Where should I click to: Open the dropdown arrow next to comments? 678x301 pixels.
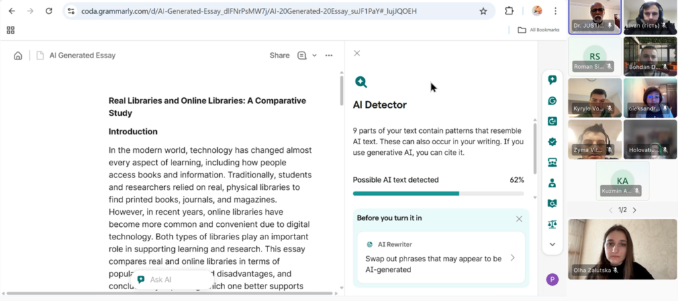tap(315, 56)
